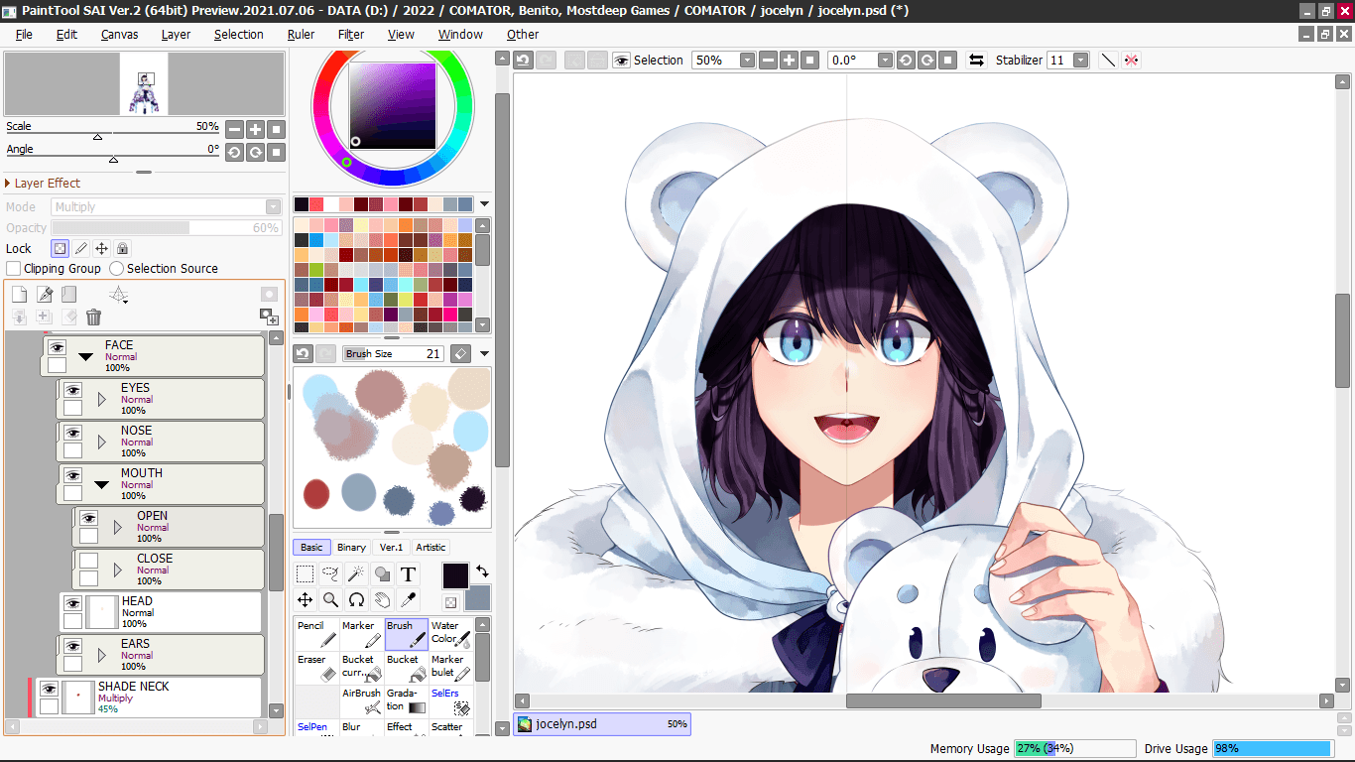Enable the Selection Source radio button
Image resolution: width=1355 pixels, height=762 pixels.
click(117, 269)
